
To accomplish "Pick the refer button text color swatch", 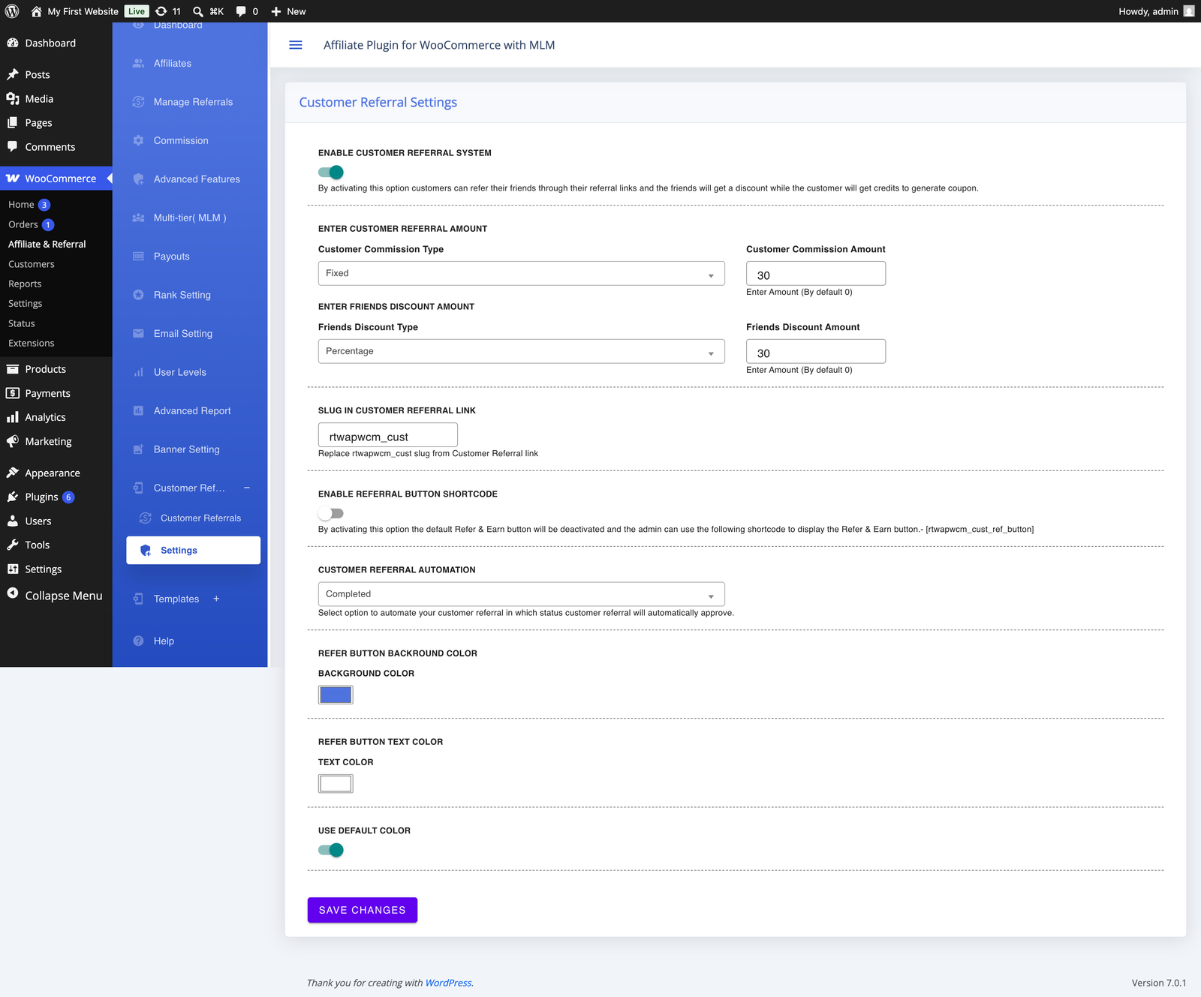I will (336, 784).
